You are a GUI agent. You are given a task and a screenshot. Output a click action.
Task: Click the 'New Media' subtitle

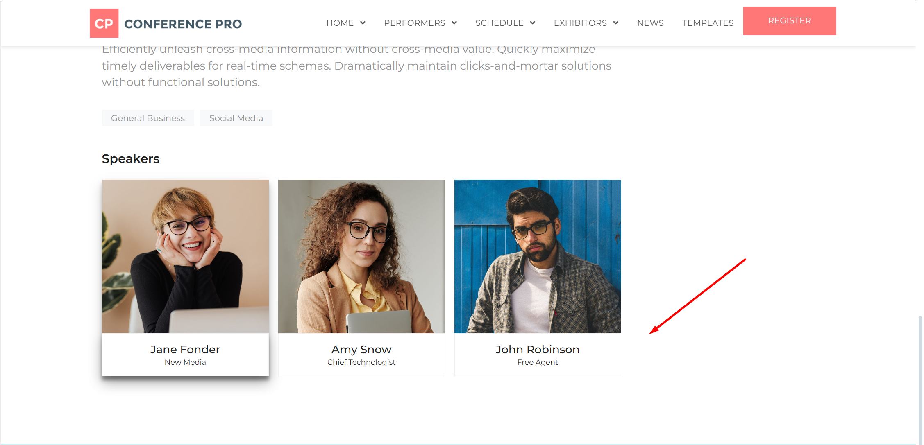[185, 362]
